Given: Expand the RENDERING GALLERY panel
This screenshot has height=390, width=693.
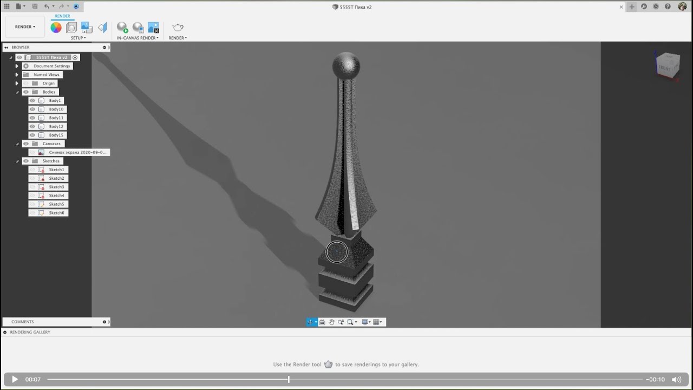Looking at the screenshot, I should (x=5, y=332).
